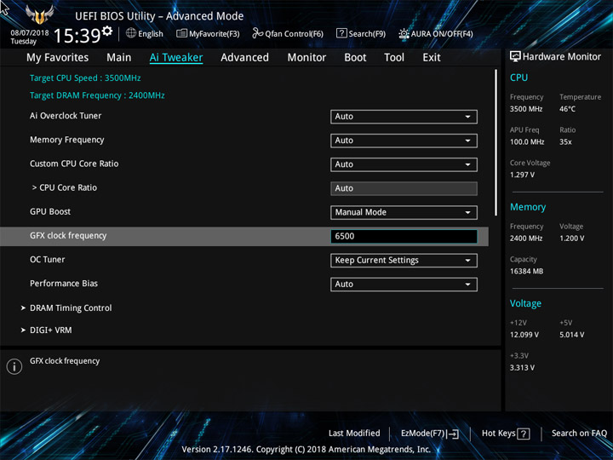Select the GFX clock frequency row label
The height and width of the screenshot is (460, 613).
[68, 236]
